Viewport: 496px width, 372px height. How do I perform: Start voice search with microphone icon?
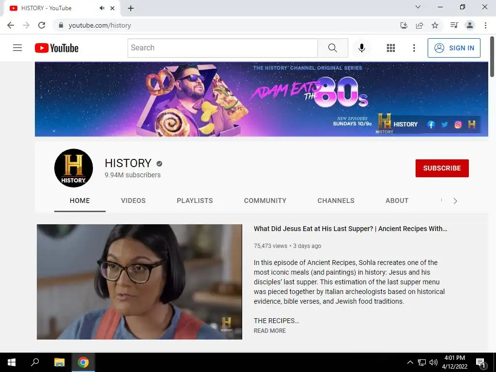pyautogui.click(x=361, y=48)
